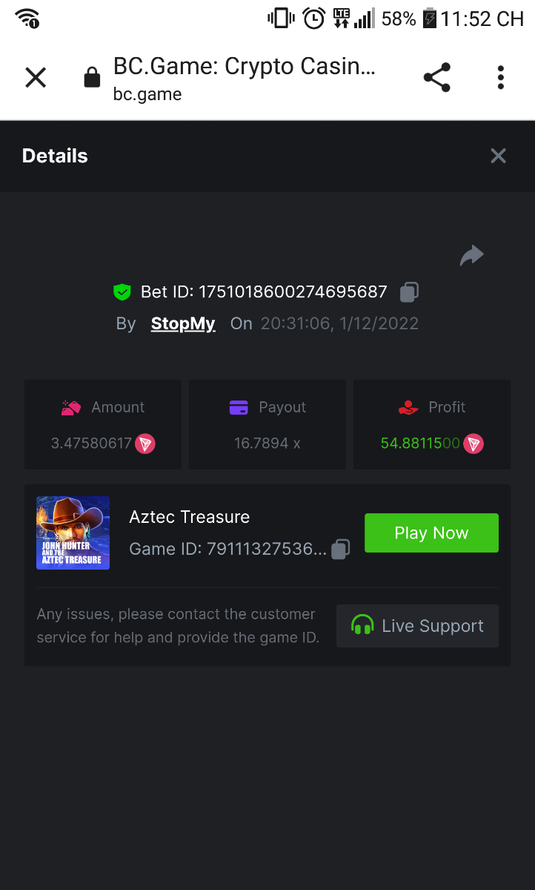Tap the share arrow in Details
This screenshot has width=535, height=890.
pyautogui.click(x=471, y=256)
